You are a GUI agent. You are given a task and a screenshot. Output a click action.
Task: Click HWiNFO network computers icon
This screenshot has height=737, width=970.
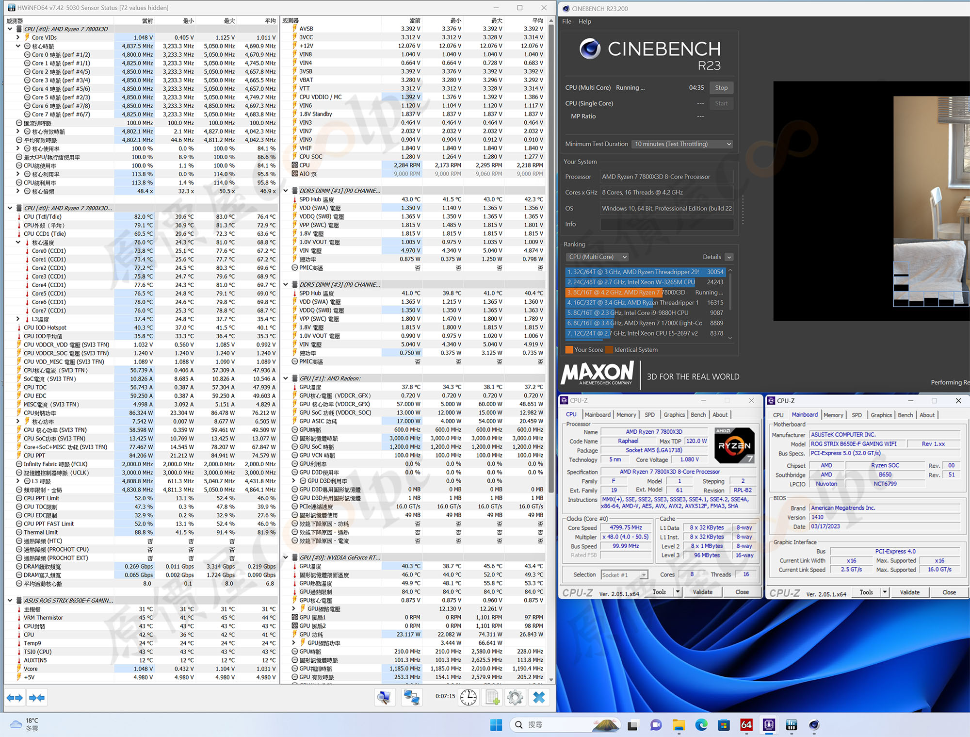412,698
